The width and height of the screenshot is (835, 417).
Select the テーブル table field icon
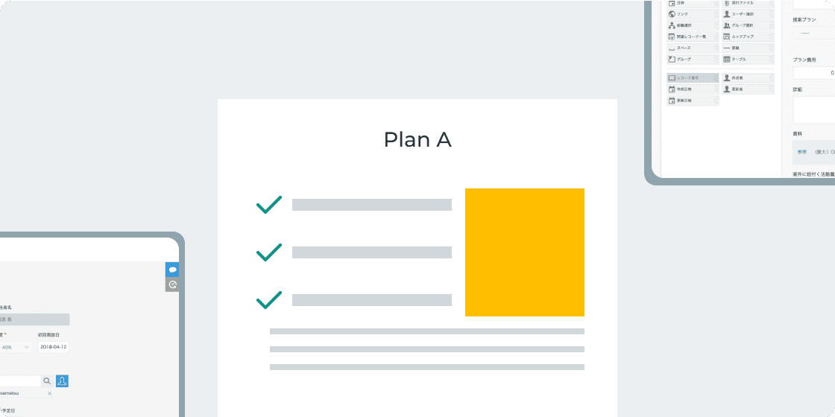pyautogui.click(x=726, y=59)
